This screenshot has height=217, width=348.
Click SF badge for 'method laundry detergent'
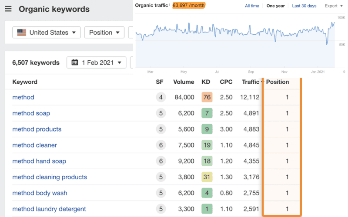coord(161,209)
